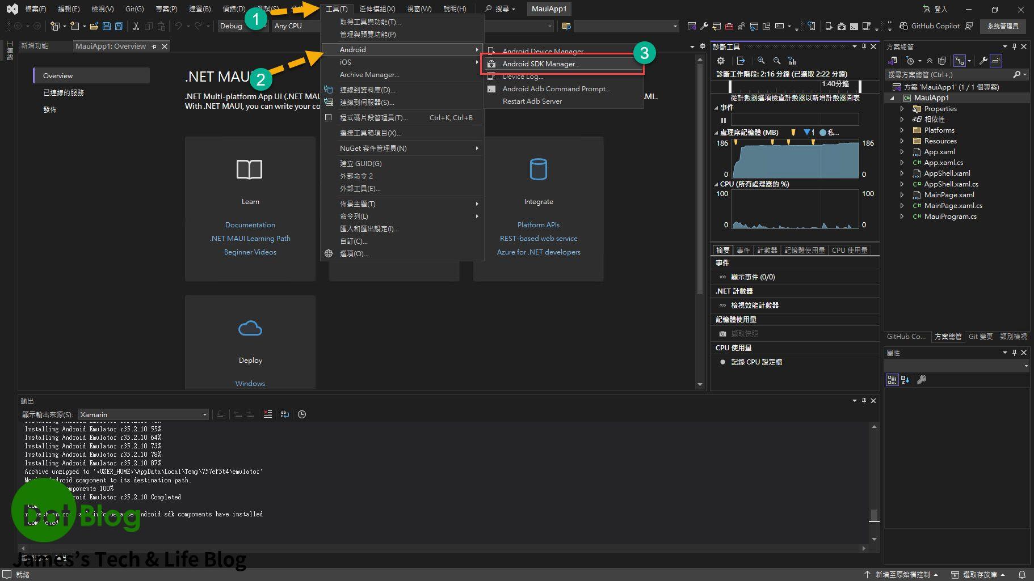This screenshot has width=1034, height=581.
Task: Open the Any CPU platform dropdown
Action: (296, 26)
